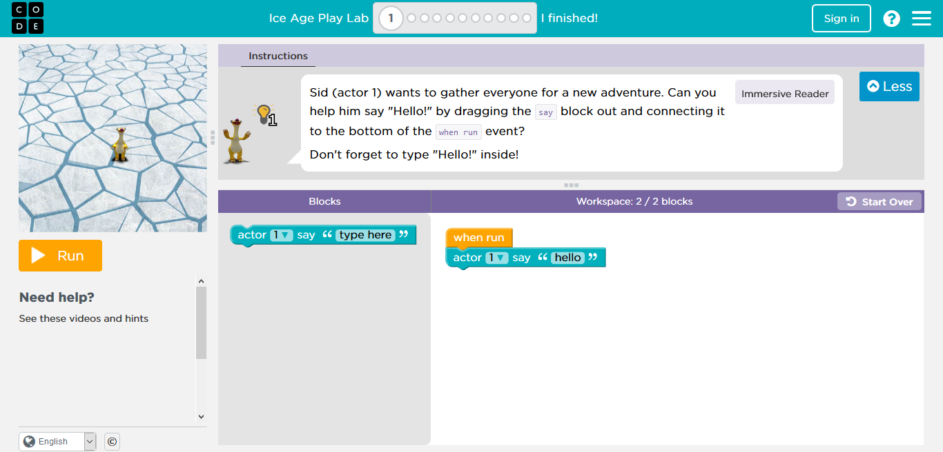Viewport: 943px width, 452px height.
Task: Click the help panel scroll-up arrow
Action: (201, 281)
